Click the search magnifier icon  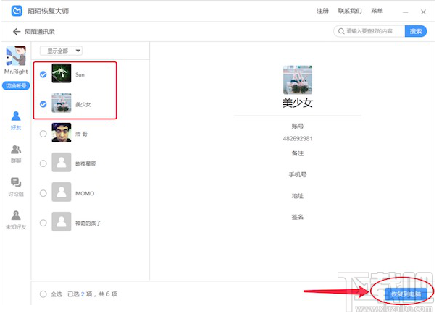click(x=341, y=31)
